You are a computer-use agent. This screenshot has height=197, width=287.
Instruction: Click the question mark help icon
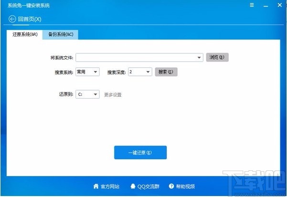[171, 186]
